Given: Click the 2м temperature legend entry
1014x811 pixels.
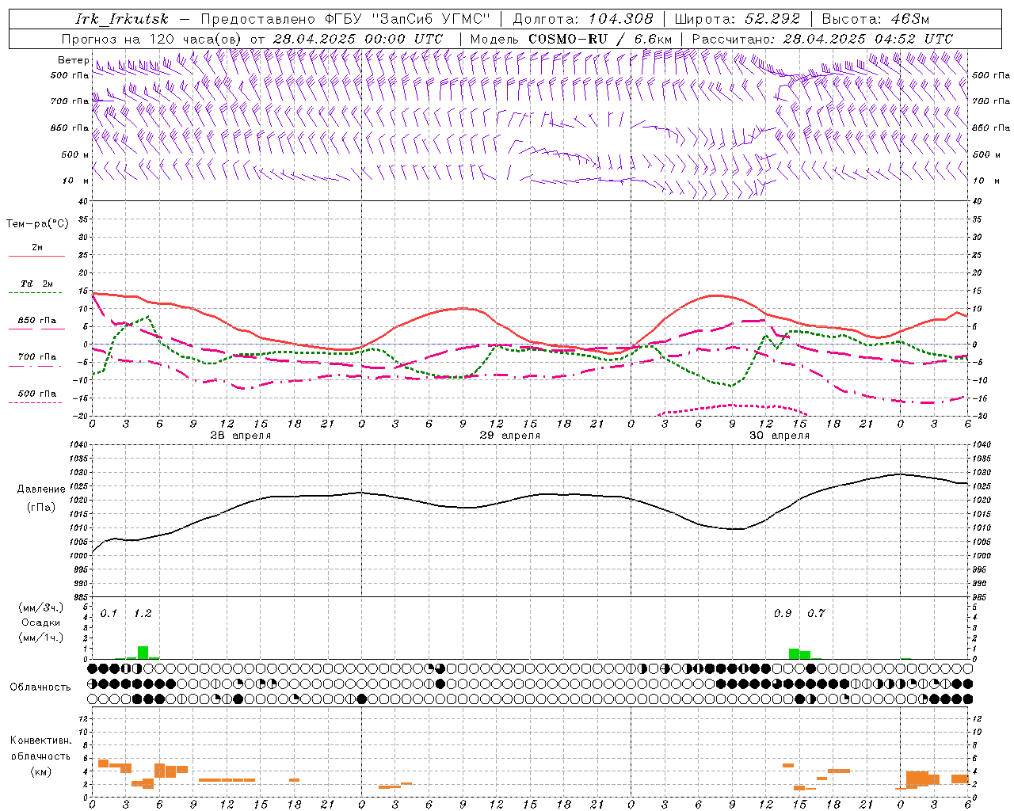Looking at the screenshot, I should coord(37,247).
